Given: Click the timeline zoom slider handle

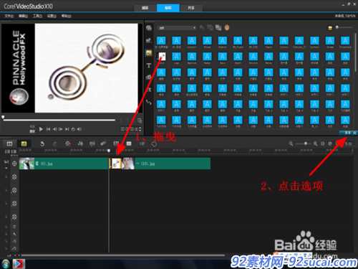Looking at the screenshot, I should [x=306, y=143].
